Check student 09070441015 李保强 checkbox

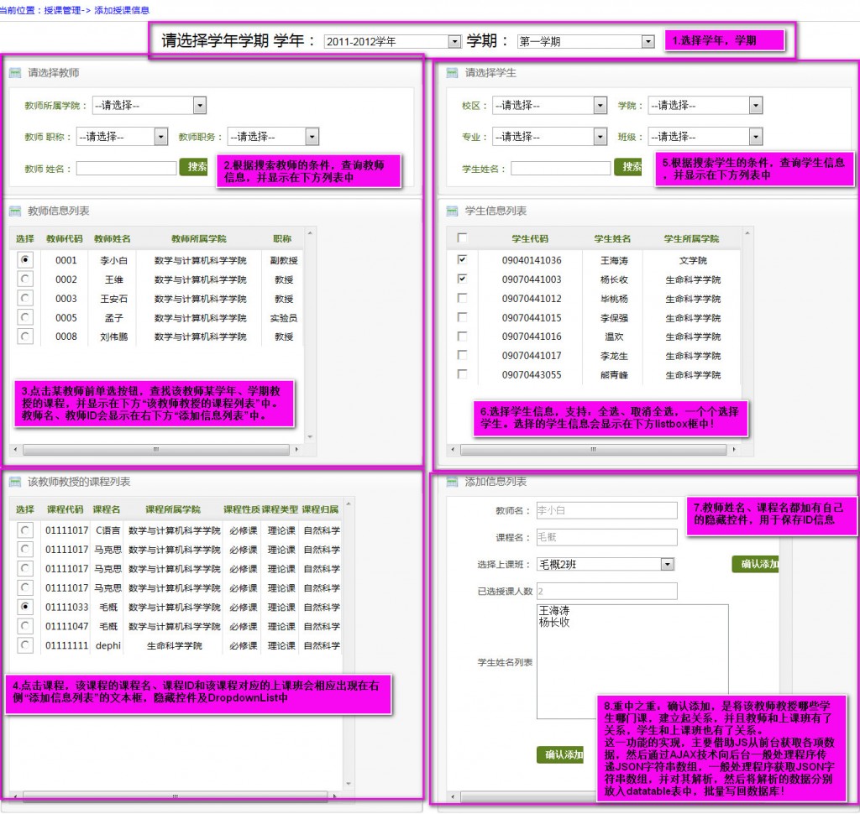[463, 317]
